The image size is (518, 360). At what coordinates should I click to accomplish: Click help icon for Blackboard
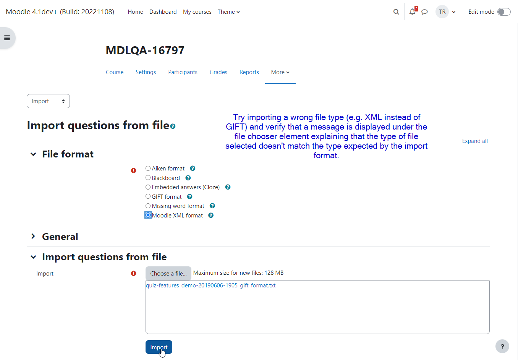(188, 178)
